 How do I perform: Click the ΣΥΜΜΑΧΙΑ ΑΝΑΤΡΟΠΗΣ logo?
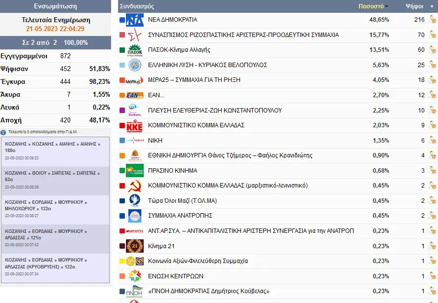(135, 216)
